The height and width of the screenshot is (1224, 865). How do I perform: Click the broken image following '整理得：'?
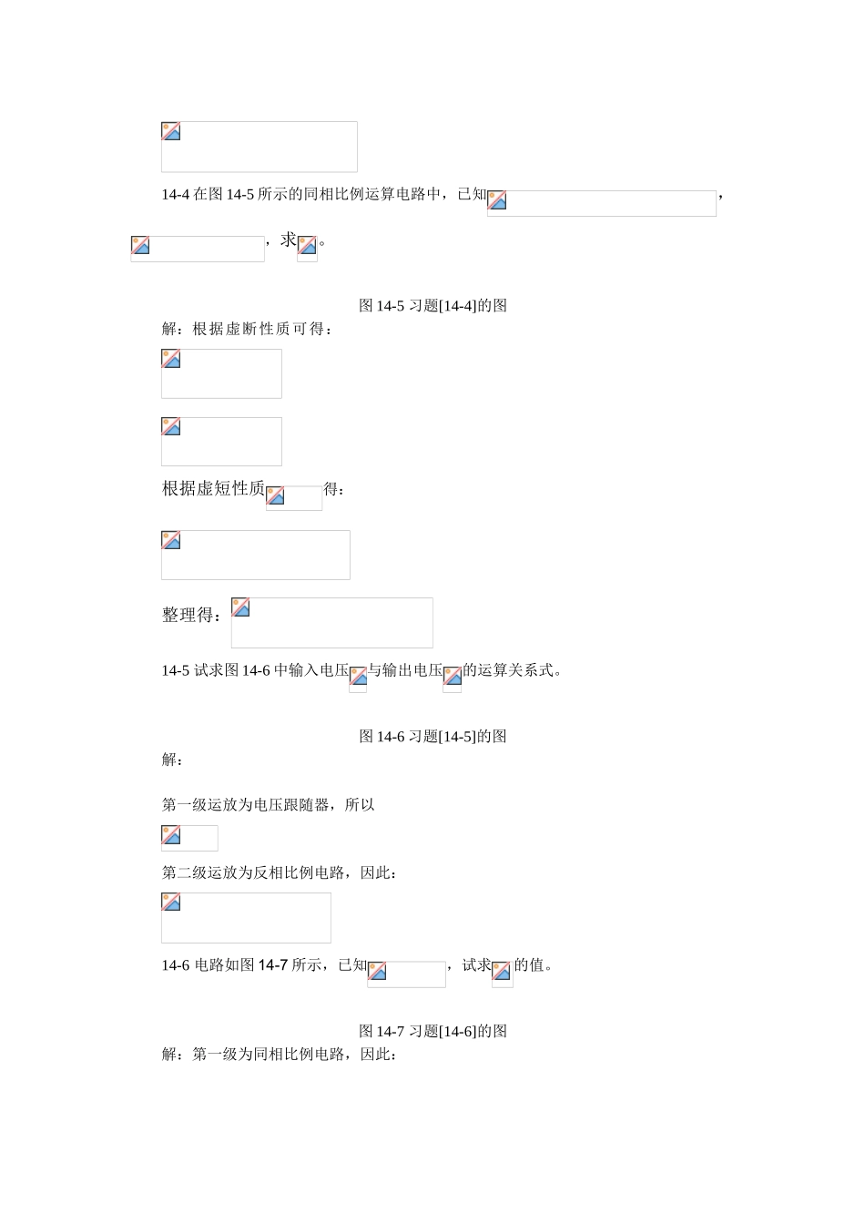click(x=331, y=622)
